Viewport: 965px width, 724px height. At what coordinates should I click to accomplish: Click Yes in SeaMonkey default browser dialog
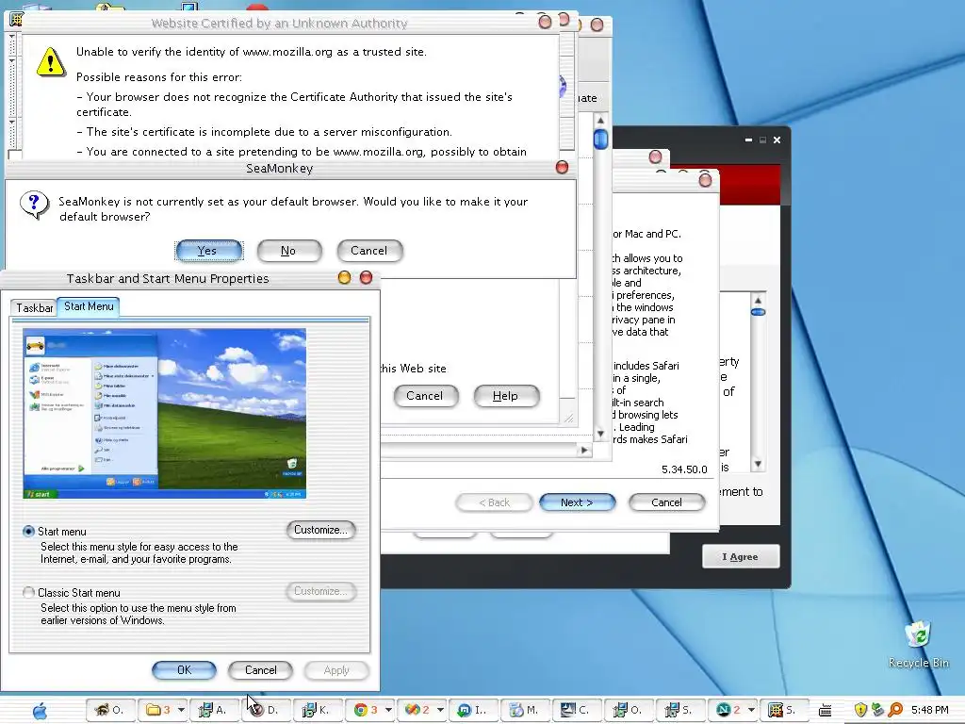tap(209, 251)
